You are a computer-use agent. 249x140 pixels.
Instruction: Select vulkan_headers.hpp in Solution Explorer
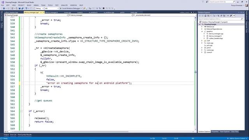click(x=216, y=38)
